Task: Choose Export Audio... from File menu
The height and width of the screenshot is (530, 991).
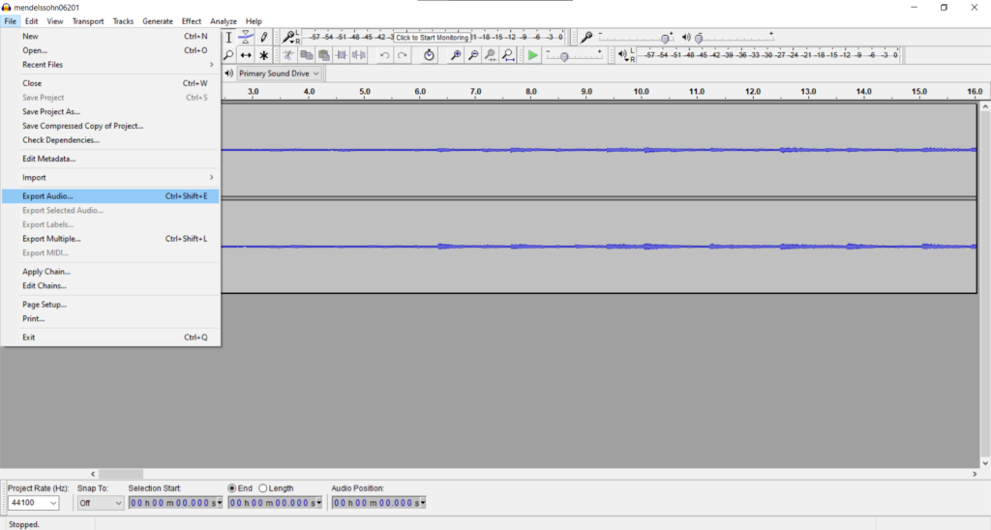Action: click(x=47, y=196)
